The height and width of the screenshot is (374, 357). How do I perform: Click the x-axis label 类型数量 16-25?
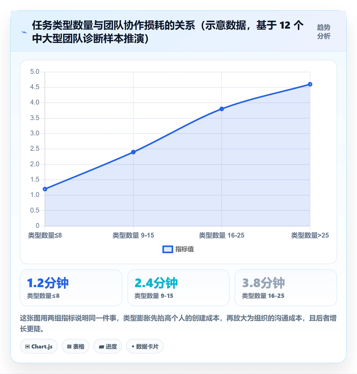coord(222,235)
